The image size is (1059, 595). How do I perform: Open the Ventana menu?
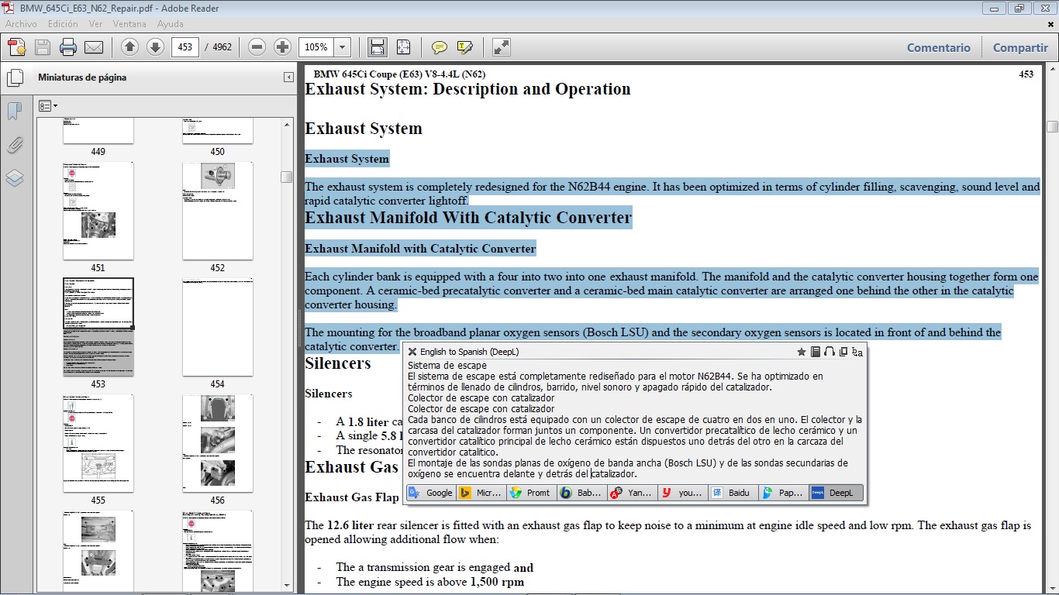129,24
